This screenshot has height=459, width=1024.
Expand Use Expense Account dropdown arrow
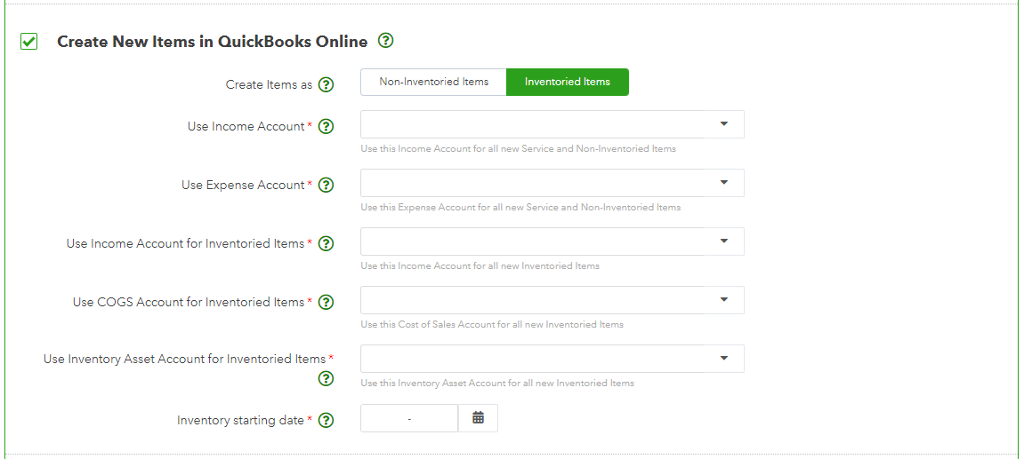tap(723, 183)
